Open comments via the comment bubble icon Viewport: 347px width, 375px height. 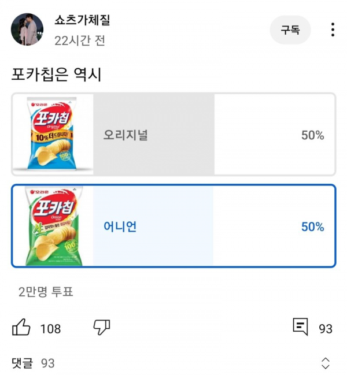[300, 328]
